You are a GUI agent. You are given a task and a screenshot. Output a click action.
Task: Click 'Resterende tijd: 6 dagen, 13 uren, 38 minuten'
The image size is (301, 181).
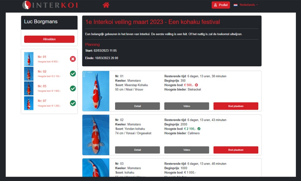(195, 76)
